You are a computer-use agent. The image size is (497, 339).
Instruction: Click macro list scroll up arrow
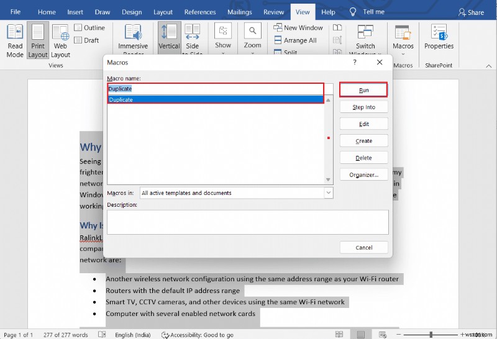pos(328,100)
